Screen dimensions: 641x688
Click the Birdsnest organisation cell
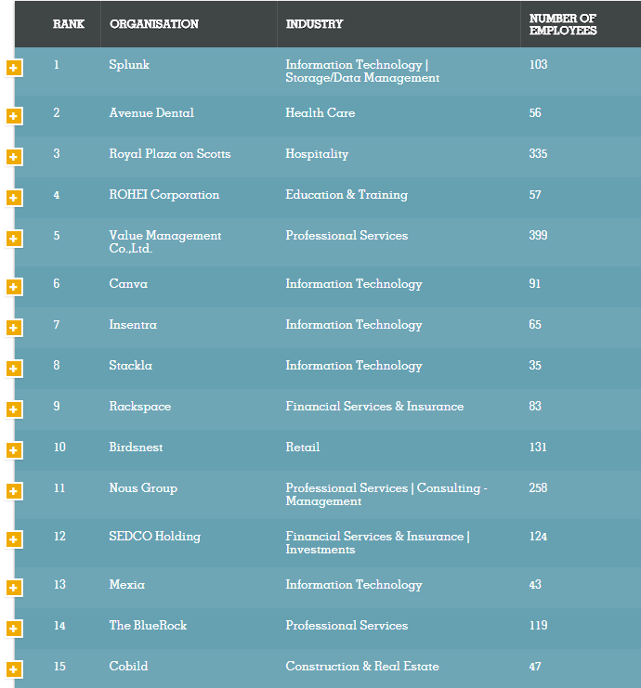[136, 447]
